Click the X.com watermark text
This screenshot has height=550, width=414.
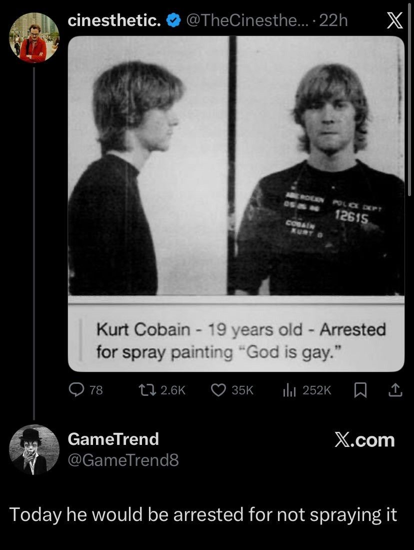tap(364, 440)
